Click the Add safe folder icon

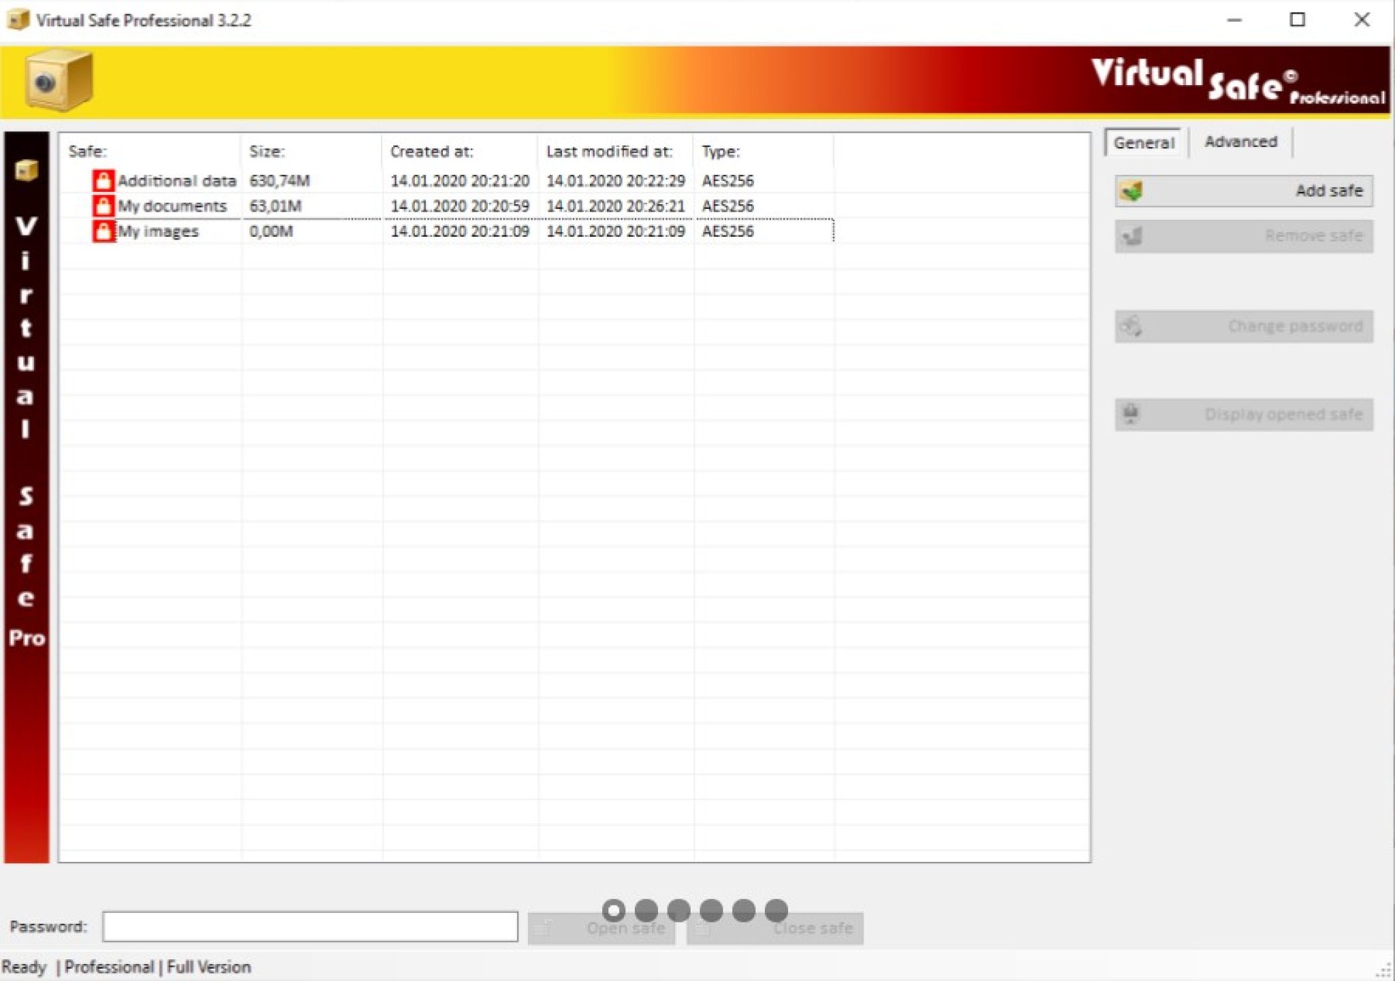(x=1133, y=191)
